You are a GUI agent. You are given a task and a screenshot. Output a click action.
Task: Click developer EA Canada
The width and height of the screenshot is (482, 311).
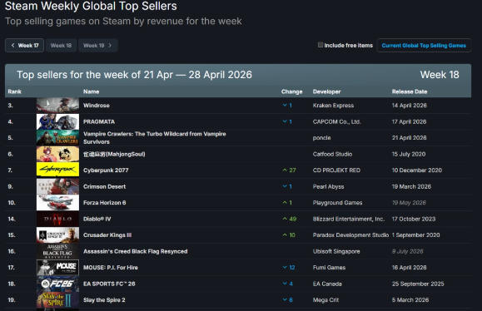(327, 284)
